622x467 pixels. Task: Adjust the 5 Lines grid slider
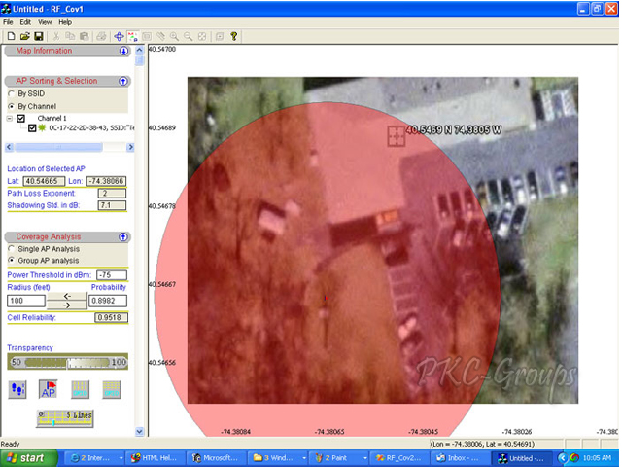[65, 418]
